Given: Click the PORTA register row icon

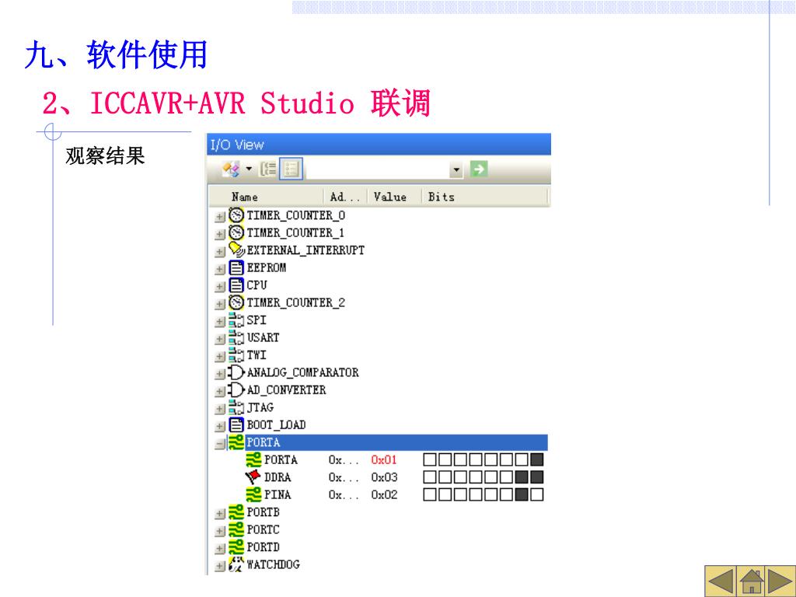Looking at the screenshot, I should tap(253, 460).
